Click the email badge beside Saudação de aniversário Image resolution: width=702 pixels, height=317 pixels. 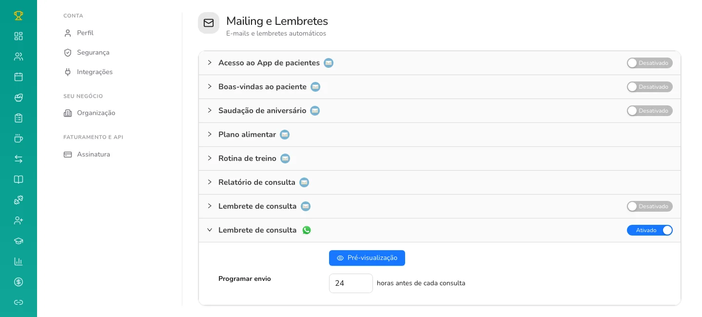tap(315, 111)
